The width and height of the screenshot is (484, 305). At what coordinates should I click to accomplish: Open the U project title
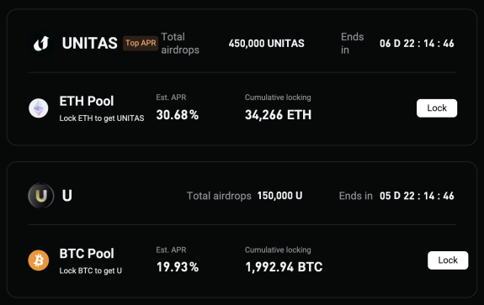tap(67, 196)
